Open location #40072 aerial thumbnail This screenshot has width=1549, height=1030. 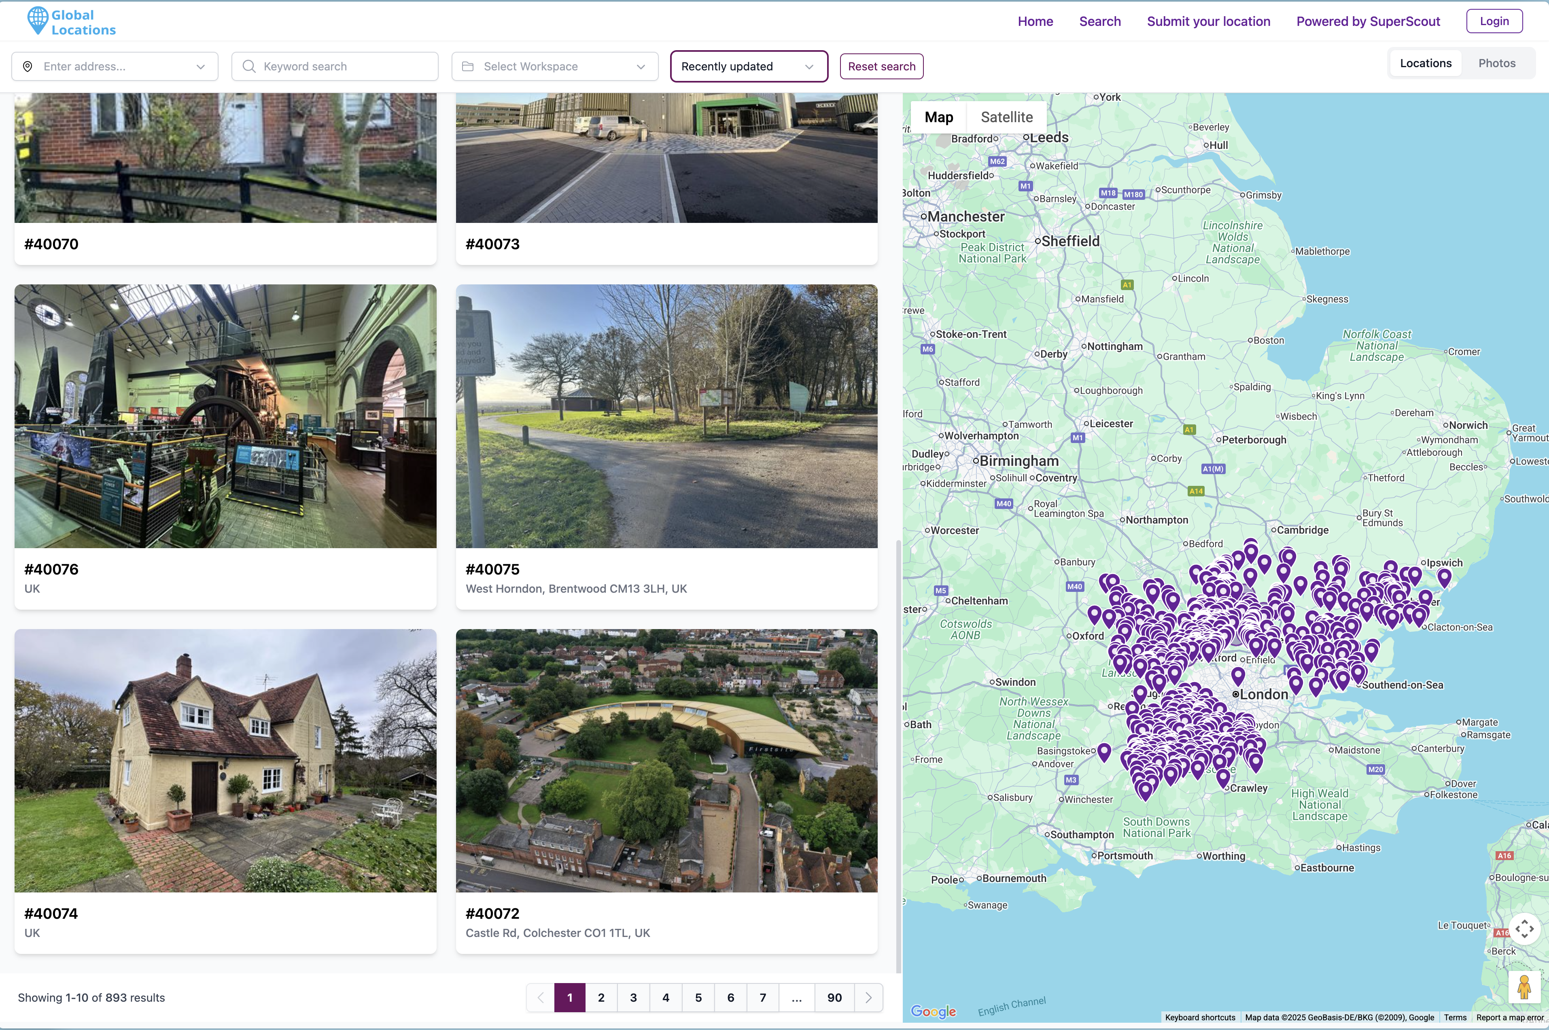click(666, 760)
